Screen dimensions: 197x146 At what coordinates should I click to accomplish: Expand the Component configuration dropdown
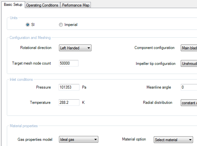tap(189, 48)
